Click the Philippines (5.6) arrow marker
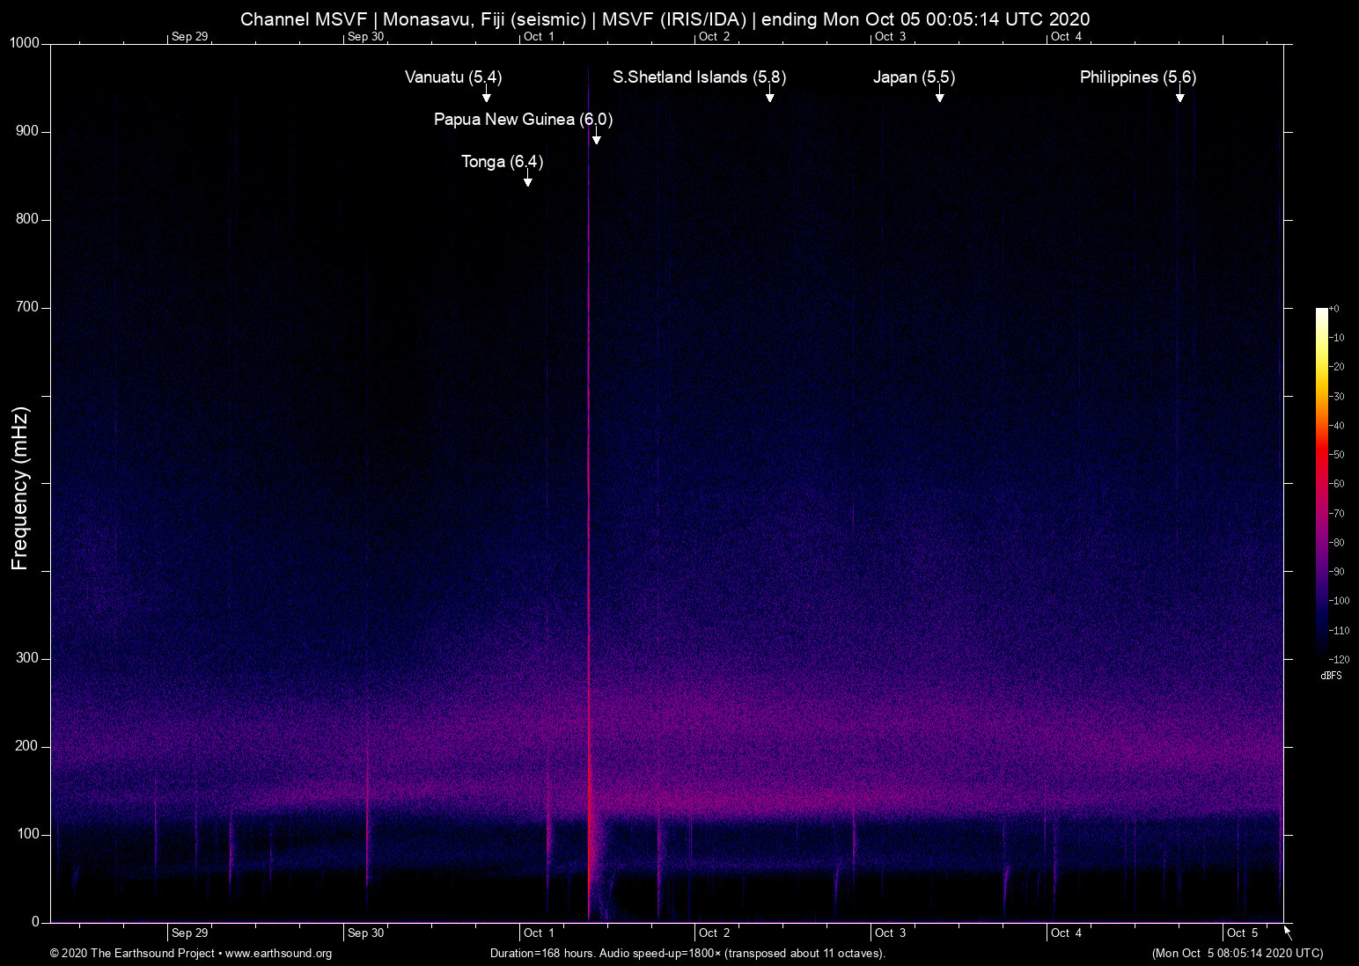The height and width of the screenshot is (966, 1359). [1179, 95]
